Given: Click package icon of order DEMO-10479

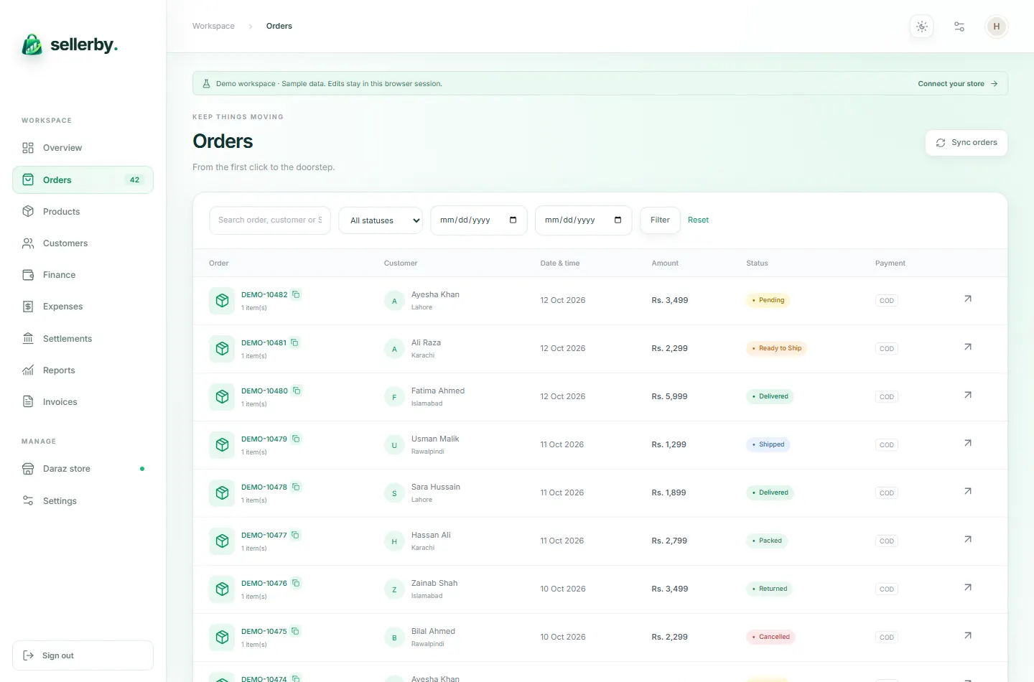Looking at the screenshot, I should (222, 445).
